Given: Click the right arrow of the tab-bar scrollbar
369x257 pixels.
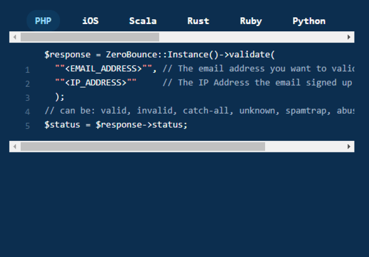Looking at the screenshot, I should pyautogui.click(x=349, y=37).
